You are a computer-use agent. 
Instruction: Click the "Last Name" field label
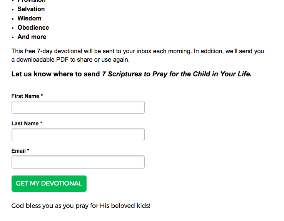[25, 123]
